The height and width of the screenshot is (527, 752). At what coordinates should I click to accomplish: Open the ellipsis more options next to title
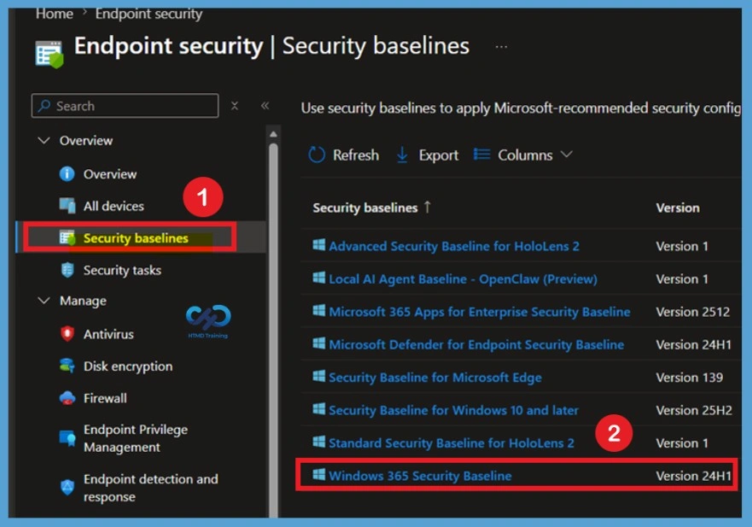coord(501,47)
